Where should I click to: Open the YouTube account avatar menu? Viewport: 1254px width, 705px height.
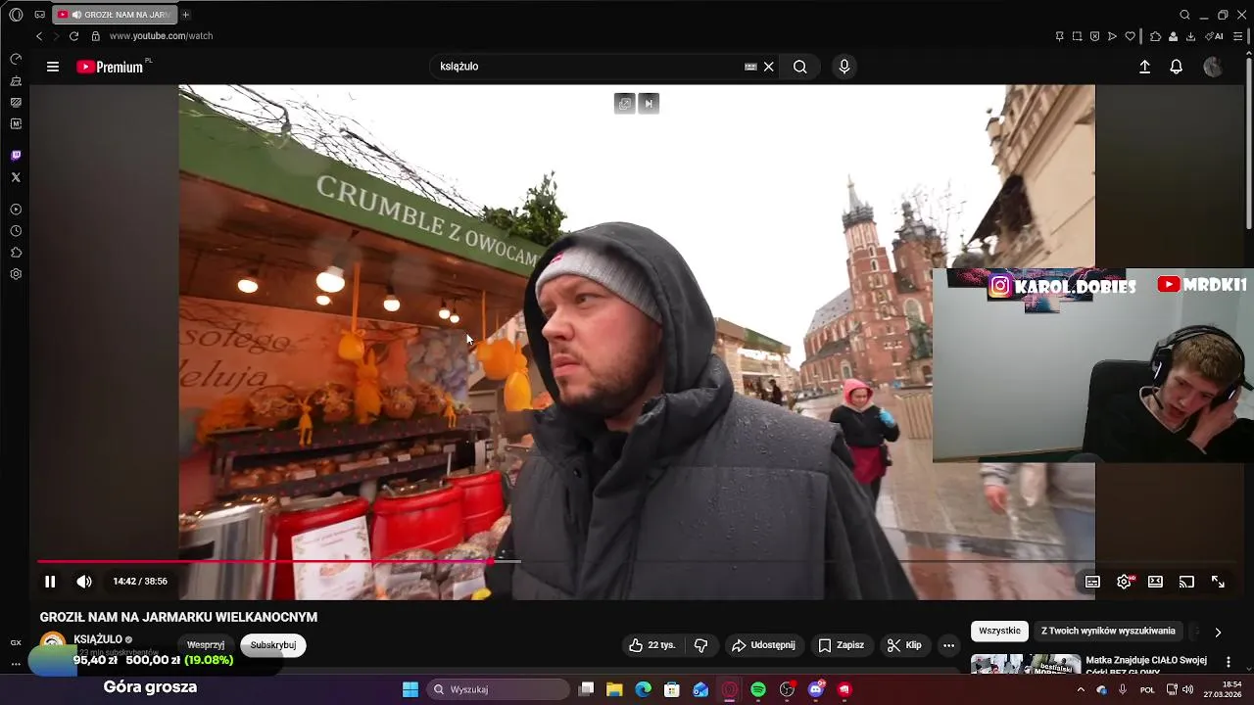click(x=1213, y=67)
